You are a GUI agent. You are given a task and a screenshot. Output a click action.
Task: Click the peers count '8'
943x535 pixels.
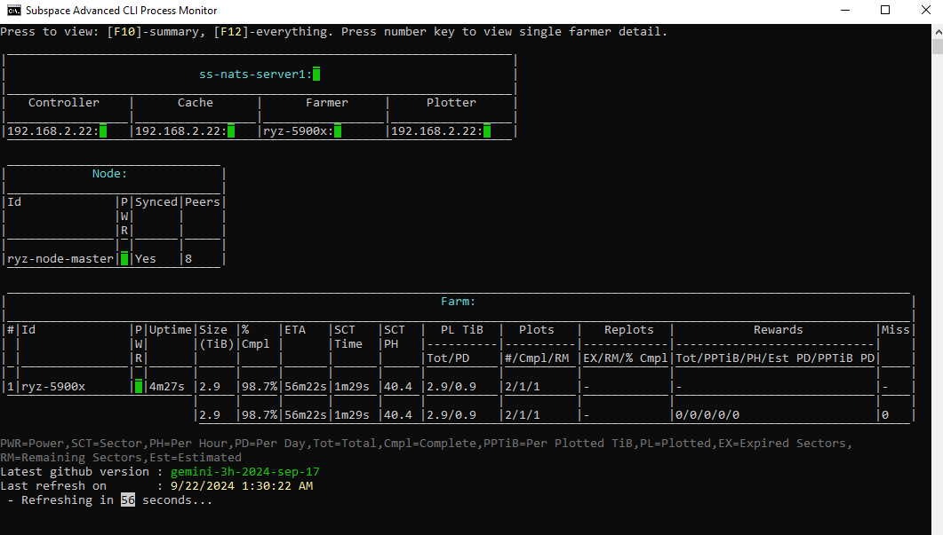[188, 259]
